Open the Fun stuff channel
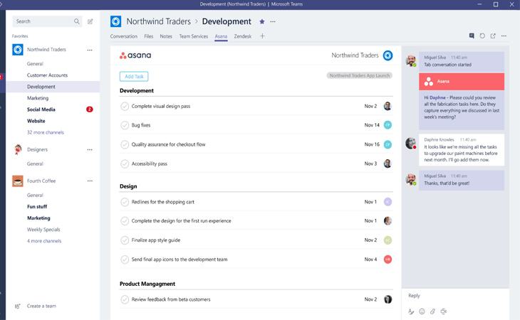520x320 pixels. click(x=37, y=206)
